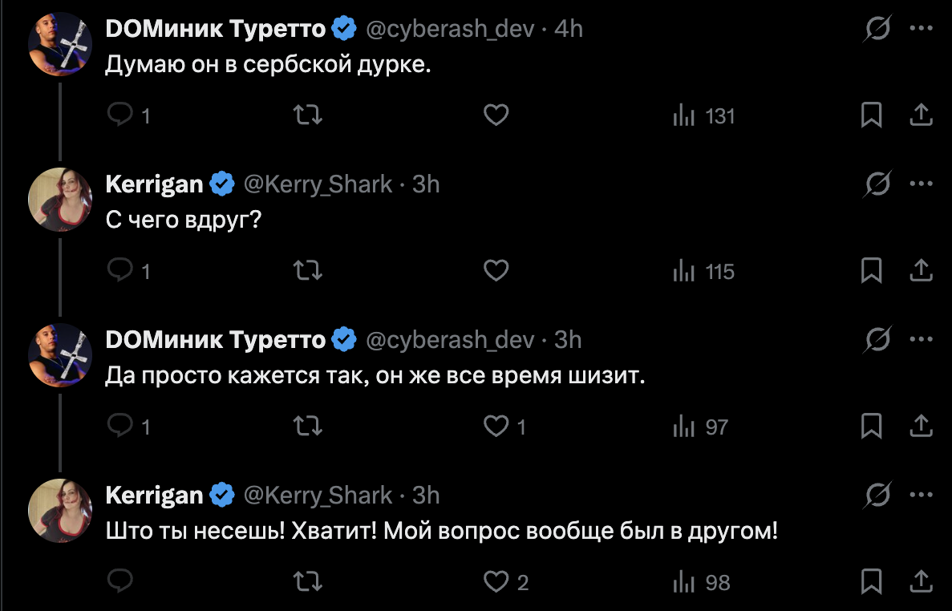Image resolution: width=952 pixels, height=611 pixels.
Task: Open @Kerry_Shark handle on 'С чего вдруг?' tweet
Action: pos(318,184)
